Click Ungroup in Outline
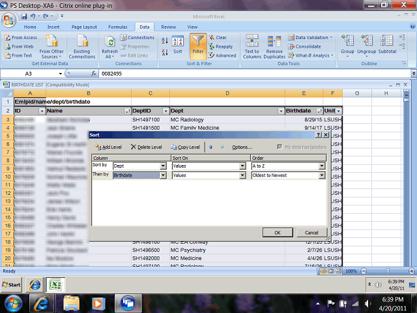The image size is (417, 313). point(366,46)
